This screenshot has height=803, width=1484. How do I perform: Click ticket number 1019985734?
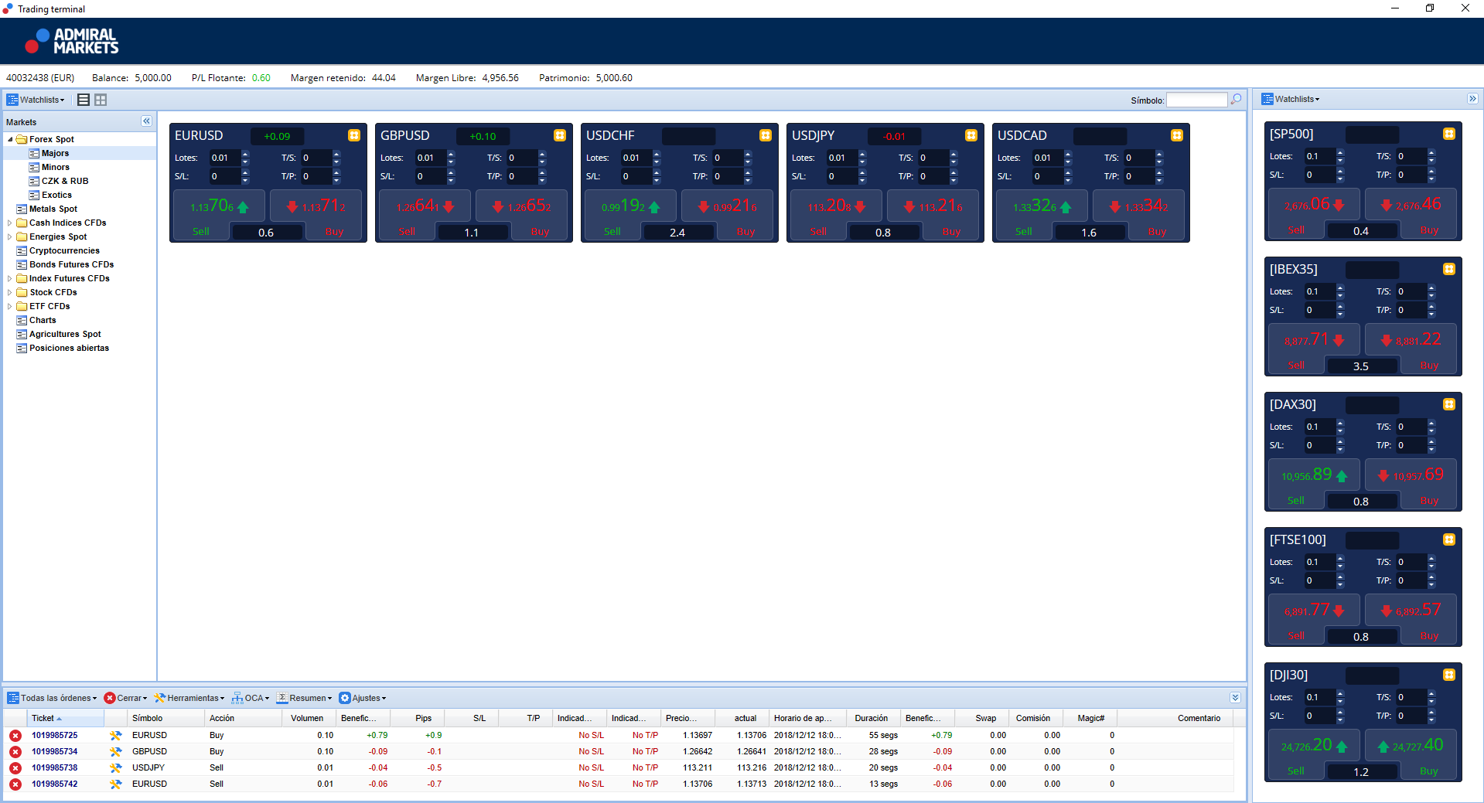(54, 752)
